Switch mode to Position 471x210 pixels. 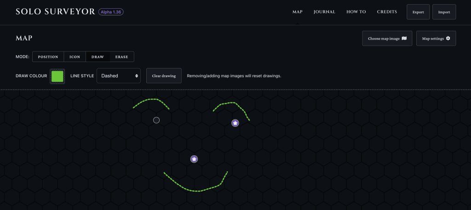[x=48, y=57]
